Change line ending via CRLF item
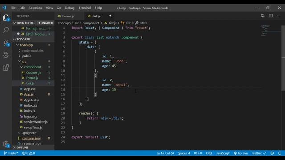The width and height of the screenshot is (285, 160). click(209, 153)
